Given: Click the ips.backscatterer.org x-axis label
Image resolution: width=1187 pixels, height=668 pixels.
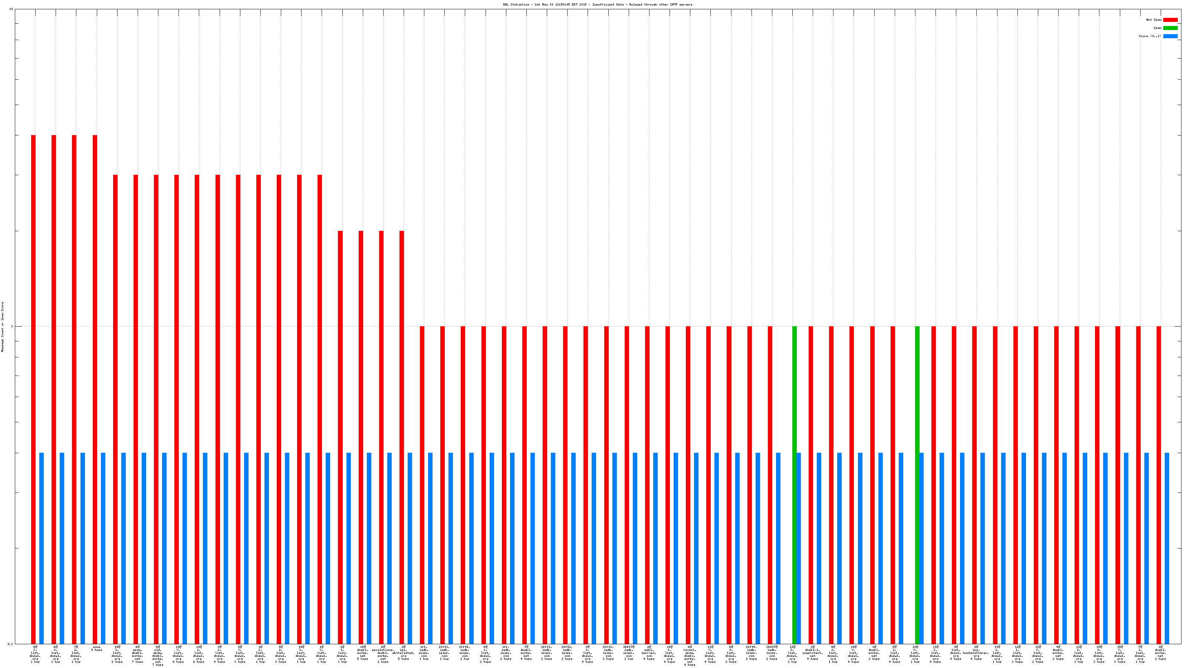Looking at the screenshot, I should point(976,653).
